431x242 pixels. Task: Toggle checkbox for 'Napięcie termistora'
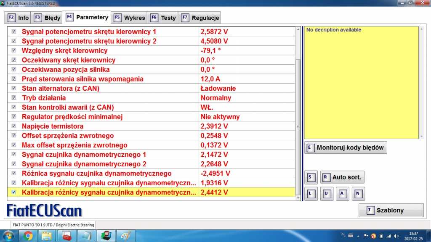14,126
